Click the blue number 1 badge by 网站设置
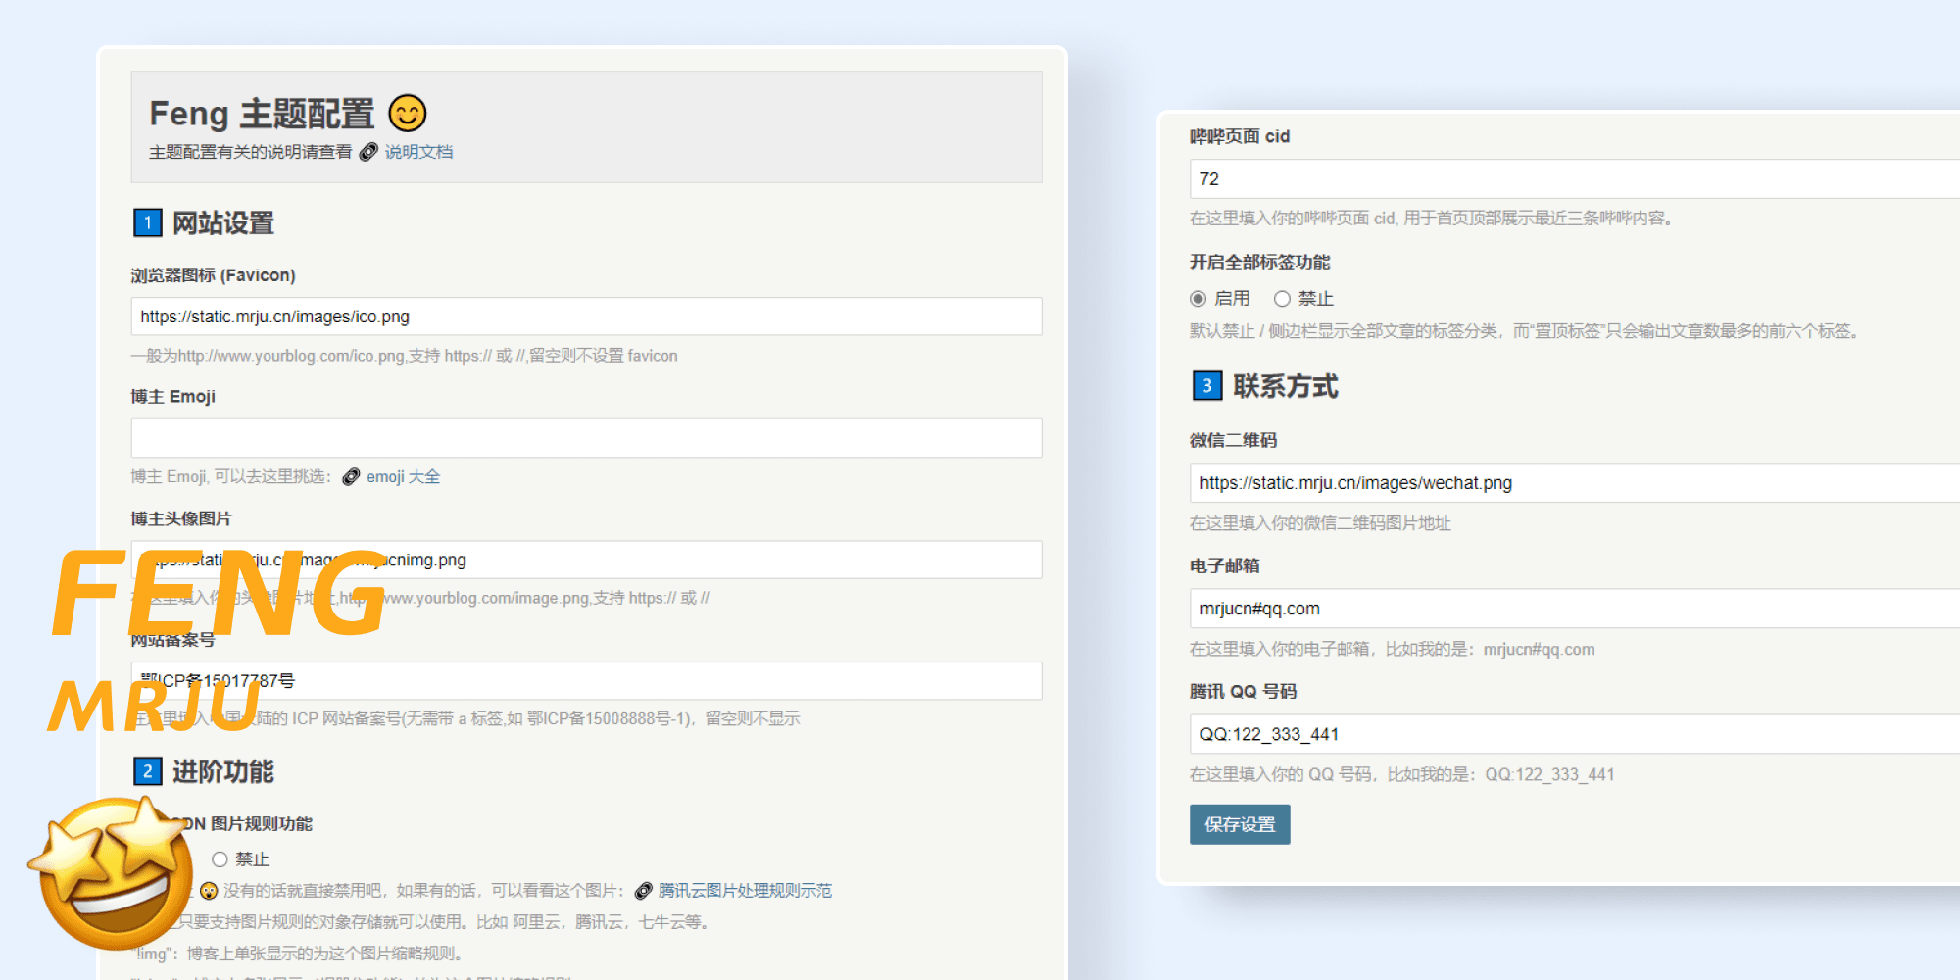 (147, 223)
